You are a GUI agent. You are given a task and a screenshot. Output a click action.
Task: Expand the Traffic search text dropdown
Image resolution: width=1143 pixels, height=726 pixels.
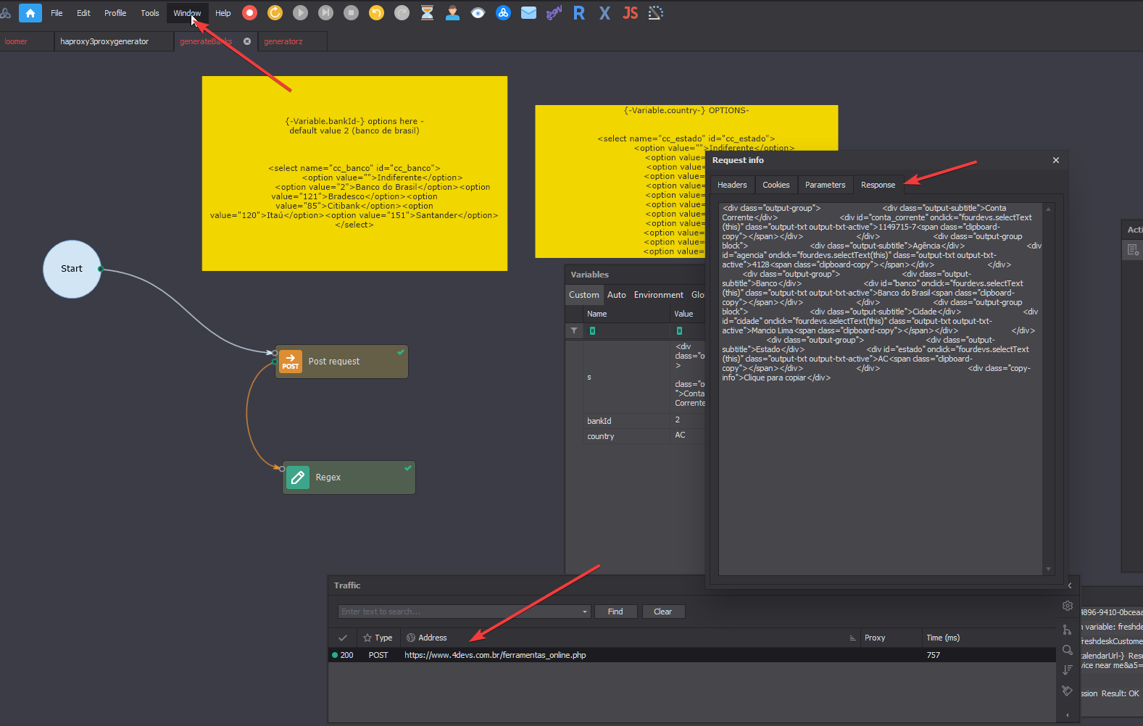click(585, 612)
